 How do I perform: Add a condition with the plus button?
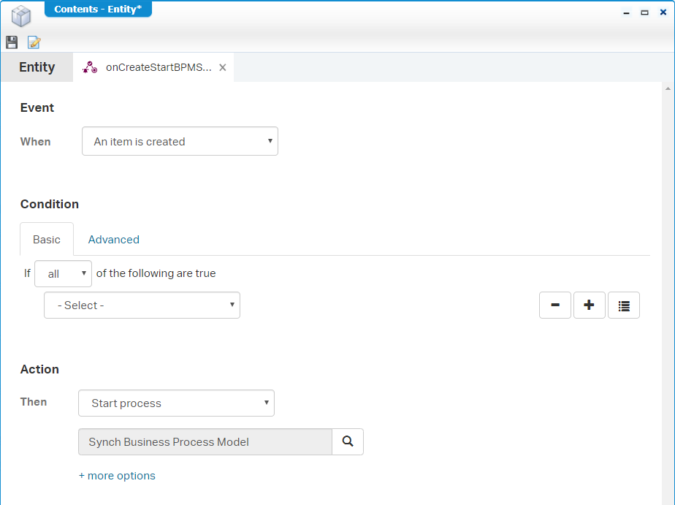point(590,305)
